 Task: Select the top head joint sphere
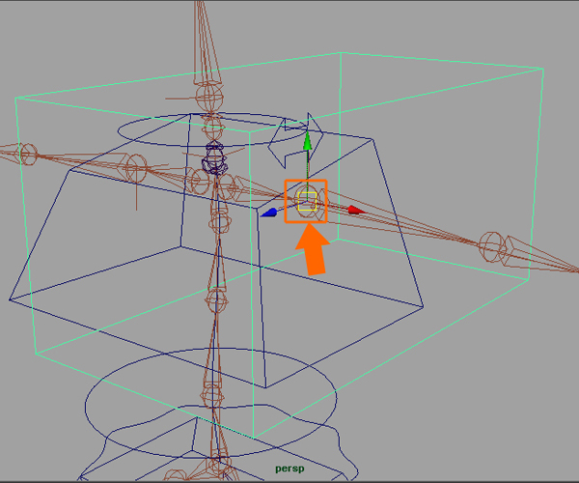pyautogui.click(x=209, y=97)
